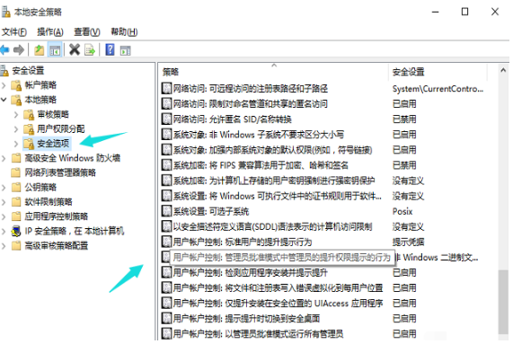Click the Export list toolbar icon
The width and height of the screenshot is (513, 344).
pyautogui.click(x=90, y=50)
